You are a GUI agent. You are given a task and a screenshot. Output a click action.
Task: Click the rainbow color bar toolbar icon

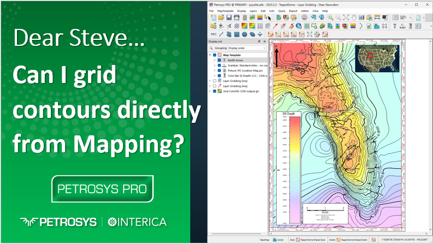(411, 26)
